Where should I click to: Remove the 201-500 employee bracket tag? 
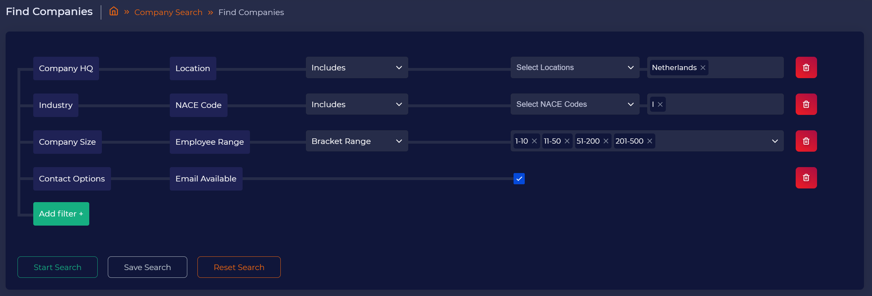[650, 141]
